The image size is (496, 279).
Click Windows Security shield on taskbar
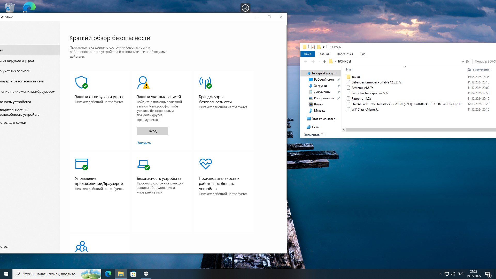(146, 274)
